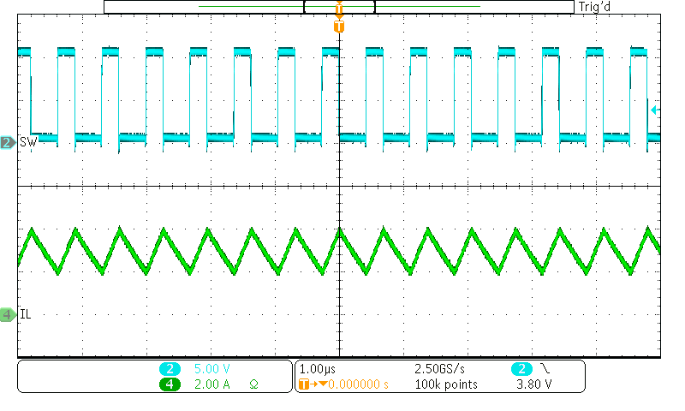Click the trigger source channel 2 badge
The image size is (685, 411).
tap(521, 368)
